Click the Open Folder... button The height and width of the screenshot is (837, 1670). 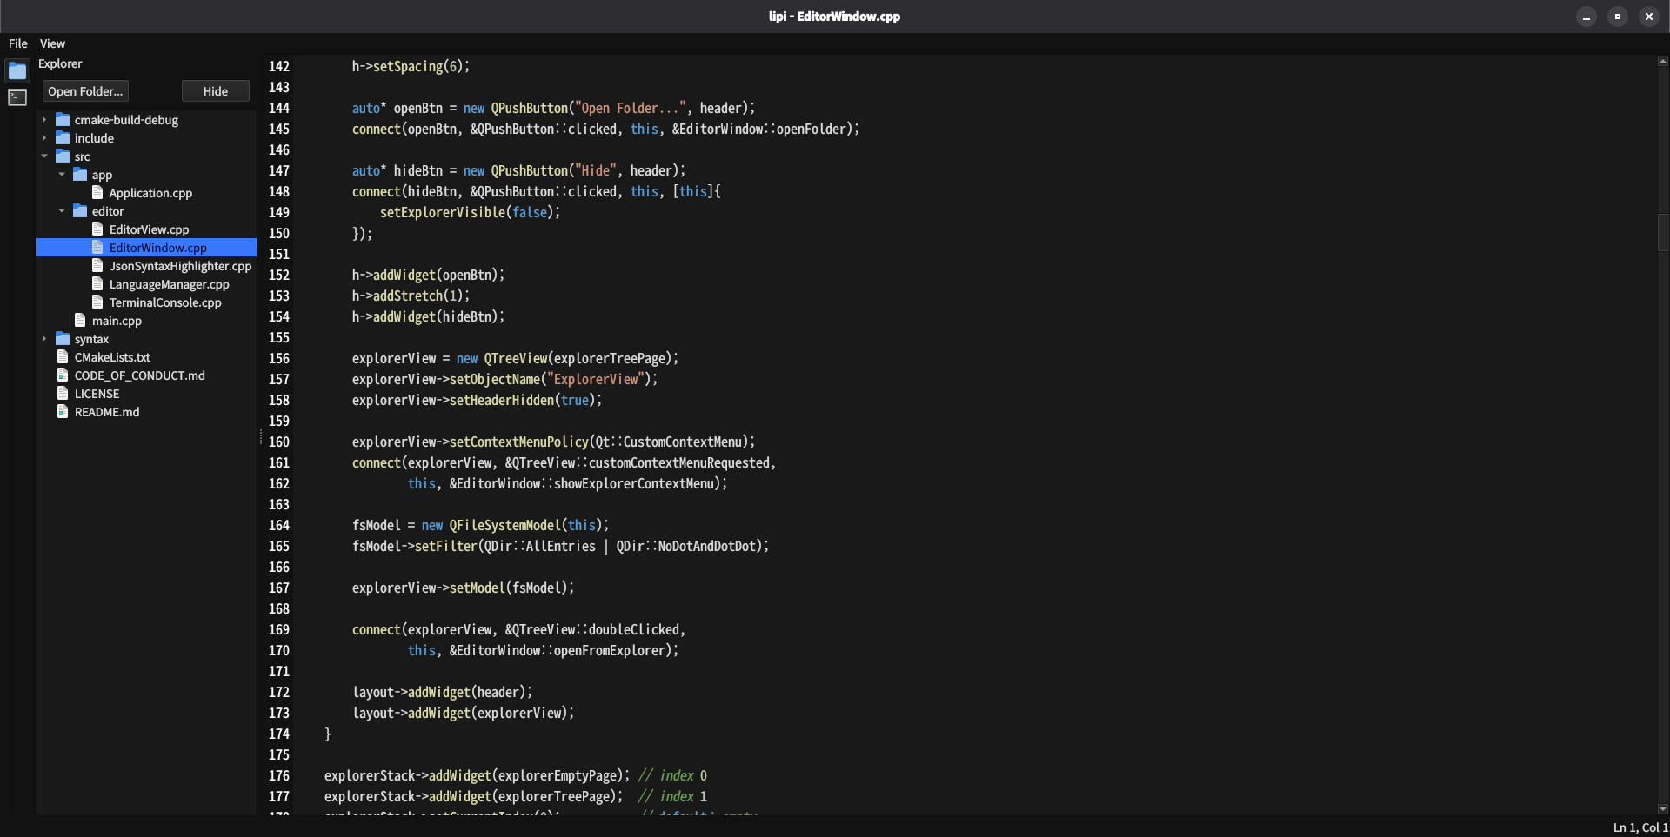click(x=85, y=91)
